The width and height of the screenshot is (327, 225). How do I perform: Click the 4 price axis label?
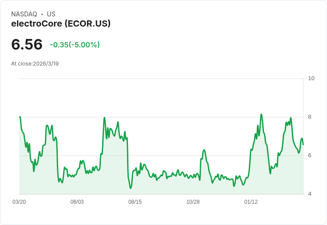click(x=310, y=194)
